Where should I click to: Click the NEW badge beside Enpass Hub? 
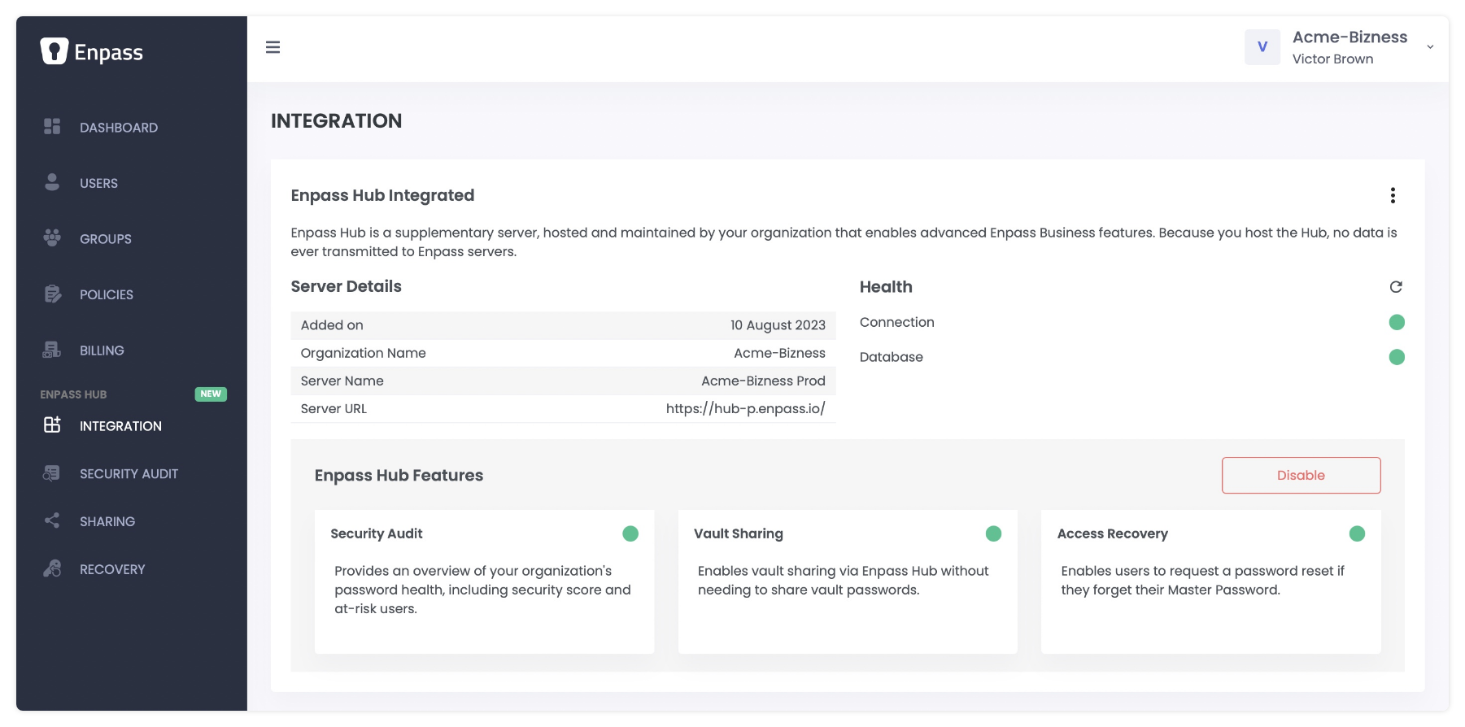[x=211, y=394]
